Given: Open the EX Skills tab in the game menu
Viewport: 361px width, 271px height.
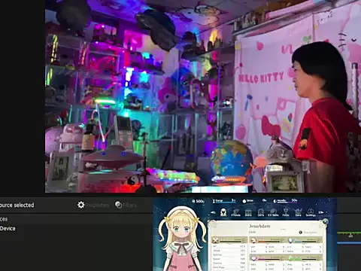Looking at the screenshot, I should click(273, 213).
